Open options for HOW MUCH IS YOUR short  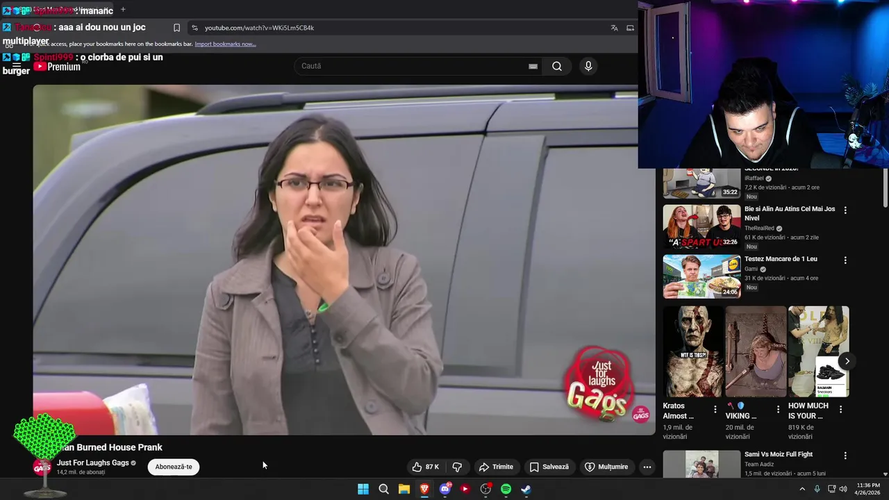pyautogui.click(x=840, y=410)
